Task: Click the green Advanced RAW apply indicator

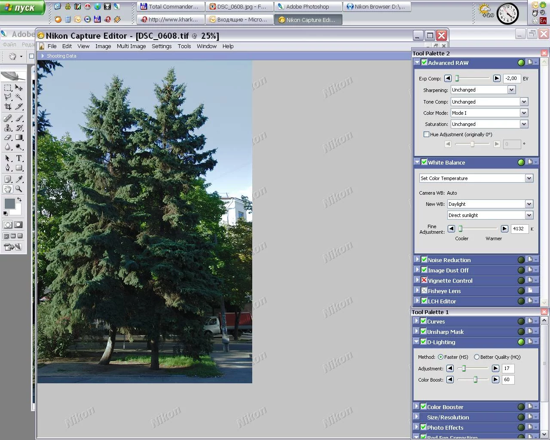Action: (521, 63)
